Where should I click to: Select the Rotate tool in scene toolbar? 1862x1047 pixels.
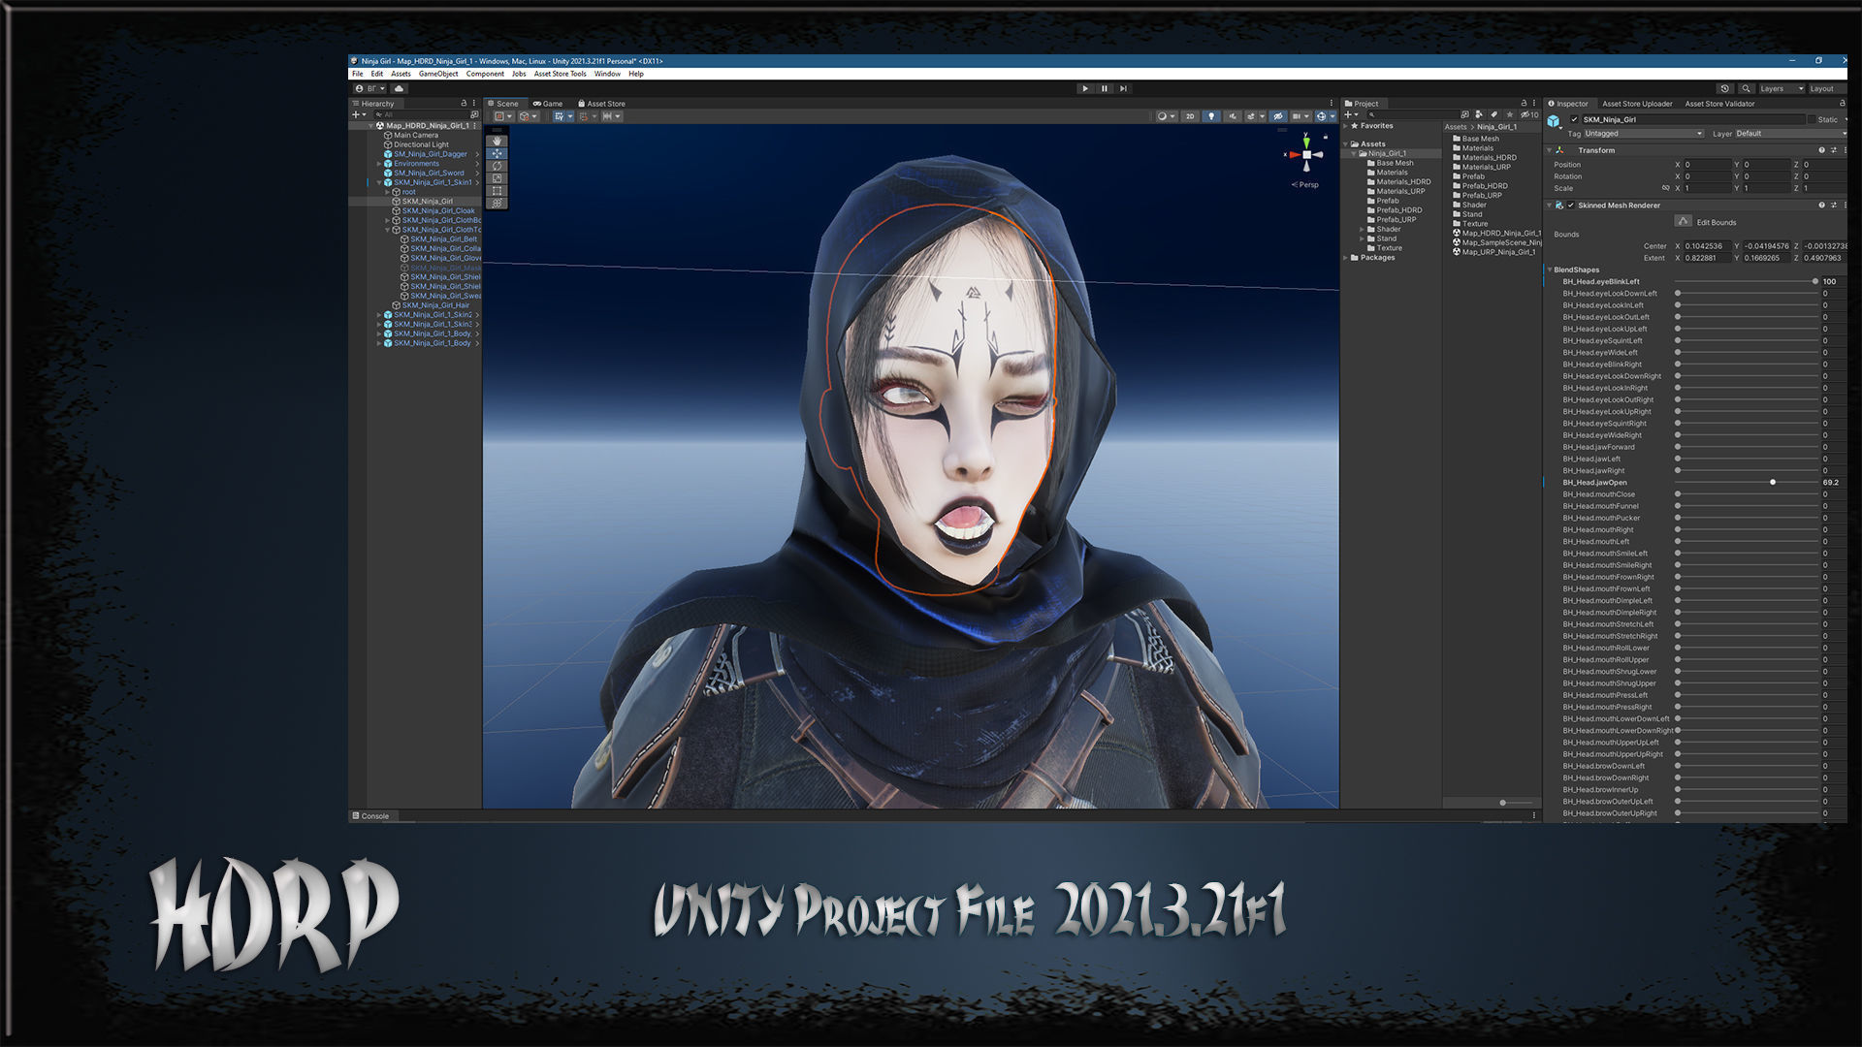(498, 166)
